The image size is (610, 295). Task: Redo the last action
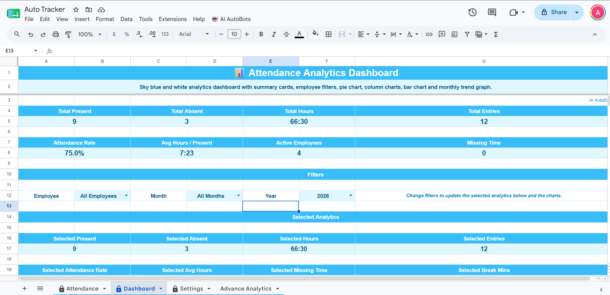tap(43, 34)
